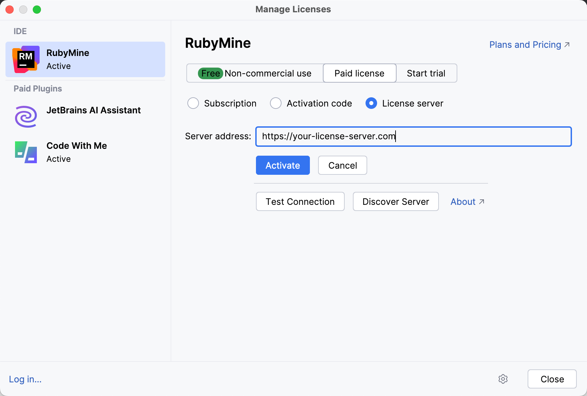Click the arrow icon next to About
The height and width of the screenshot is (396, 587).
[x=482, y=202]
